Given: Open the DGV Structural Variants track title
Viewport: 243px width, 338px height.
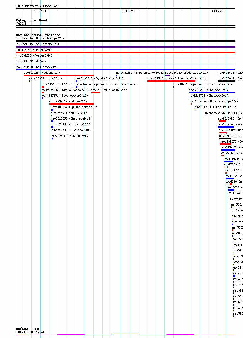Looking at the screenshot, I should 38,35.
